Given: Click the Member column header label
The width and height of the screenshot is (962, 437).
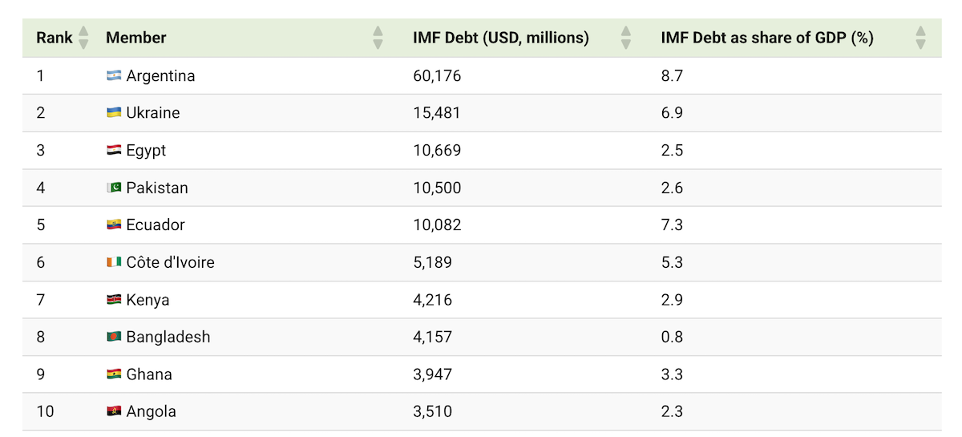Looking at the screenshot, I should 135,38.
